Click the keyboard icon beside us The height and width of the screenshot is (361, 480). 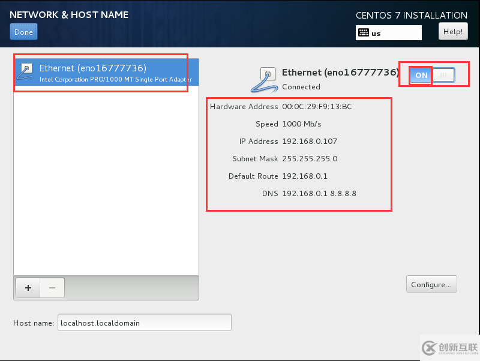[x=364, y=32]
